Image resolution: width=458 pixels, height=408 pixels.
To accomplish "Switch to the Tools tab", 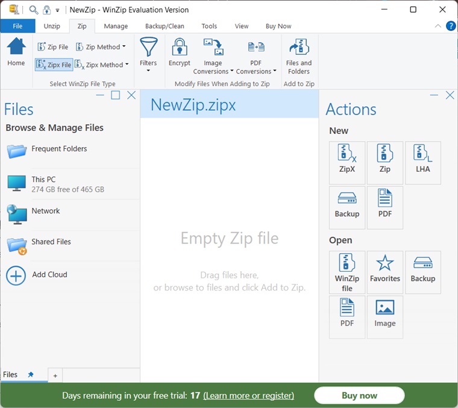I will [x=209, y=26].
